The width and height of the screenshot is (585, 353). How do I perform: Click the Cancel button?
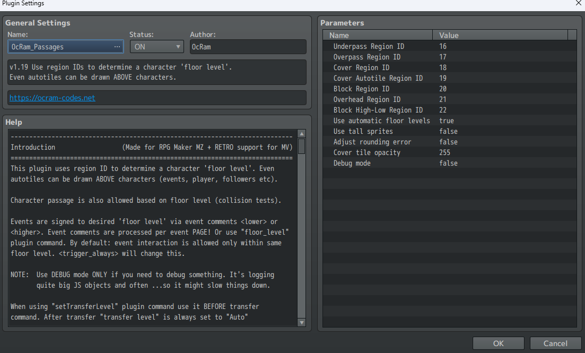(555, 343)
